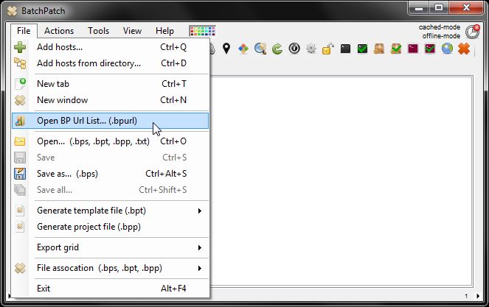Open the Help menu

click(x=164, y=31)
